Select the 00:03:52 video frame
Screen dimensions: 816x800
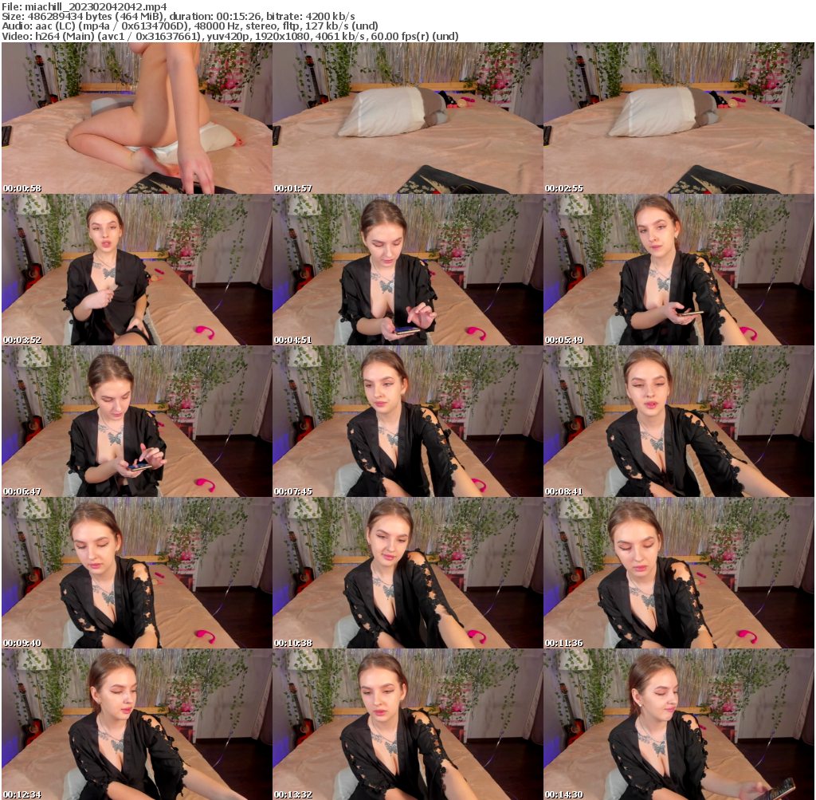[135, 270]
